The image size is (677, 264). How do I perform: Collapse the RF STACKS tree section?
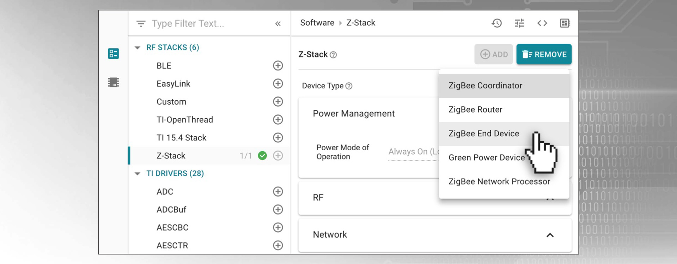tap(138, 48)
